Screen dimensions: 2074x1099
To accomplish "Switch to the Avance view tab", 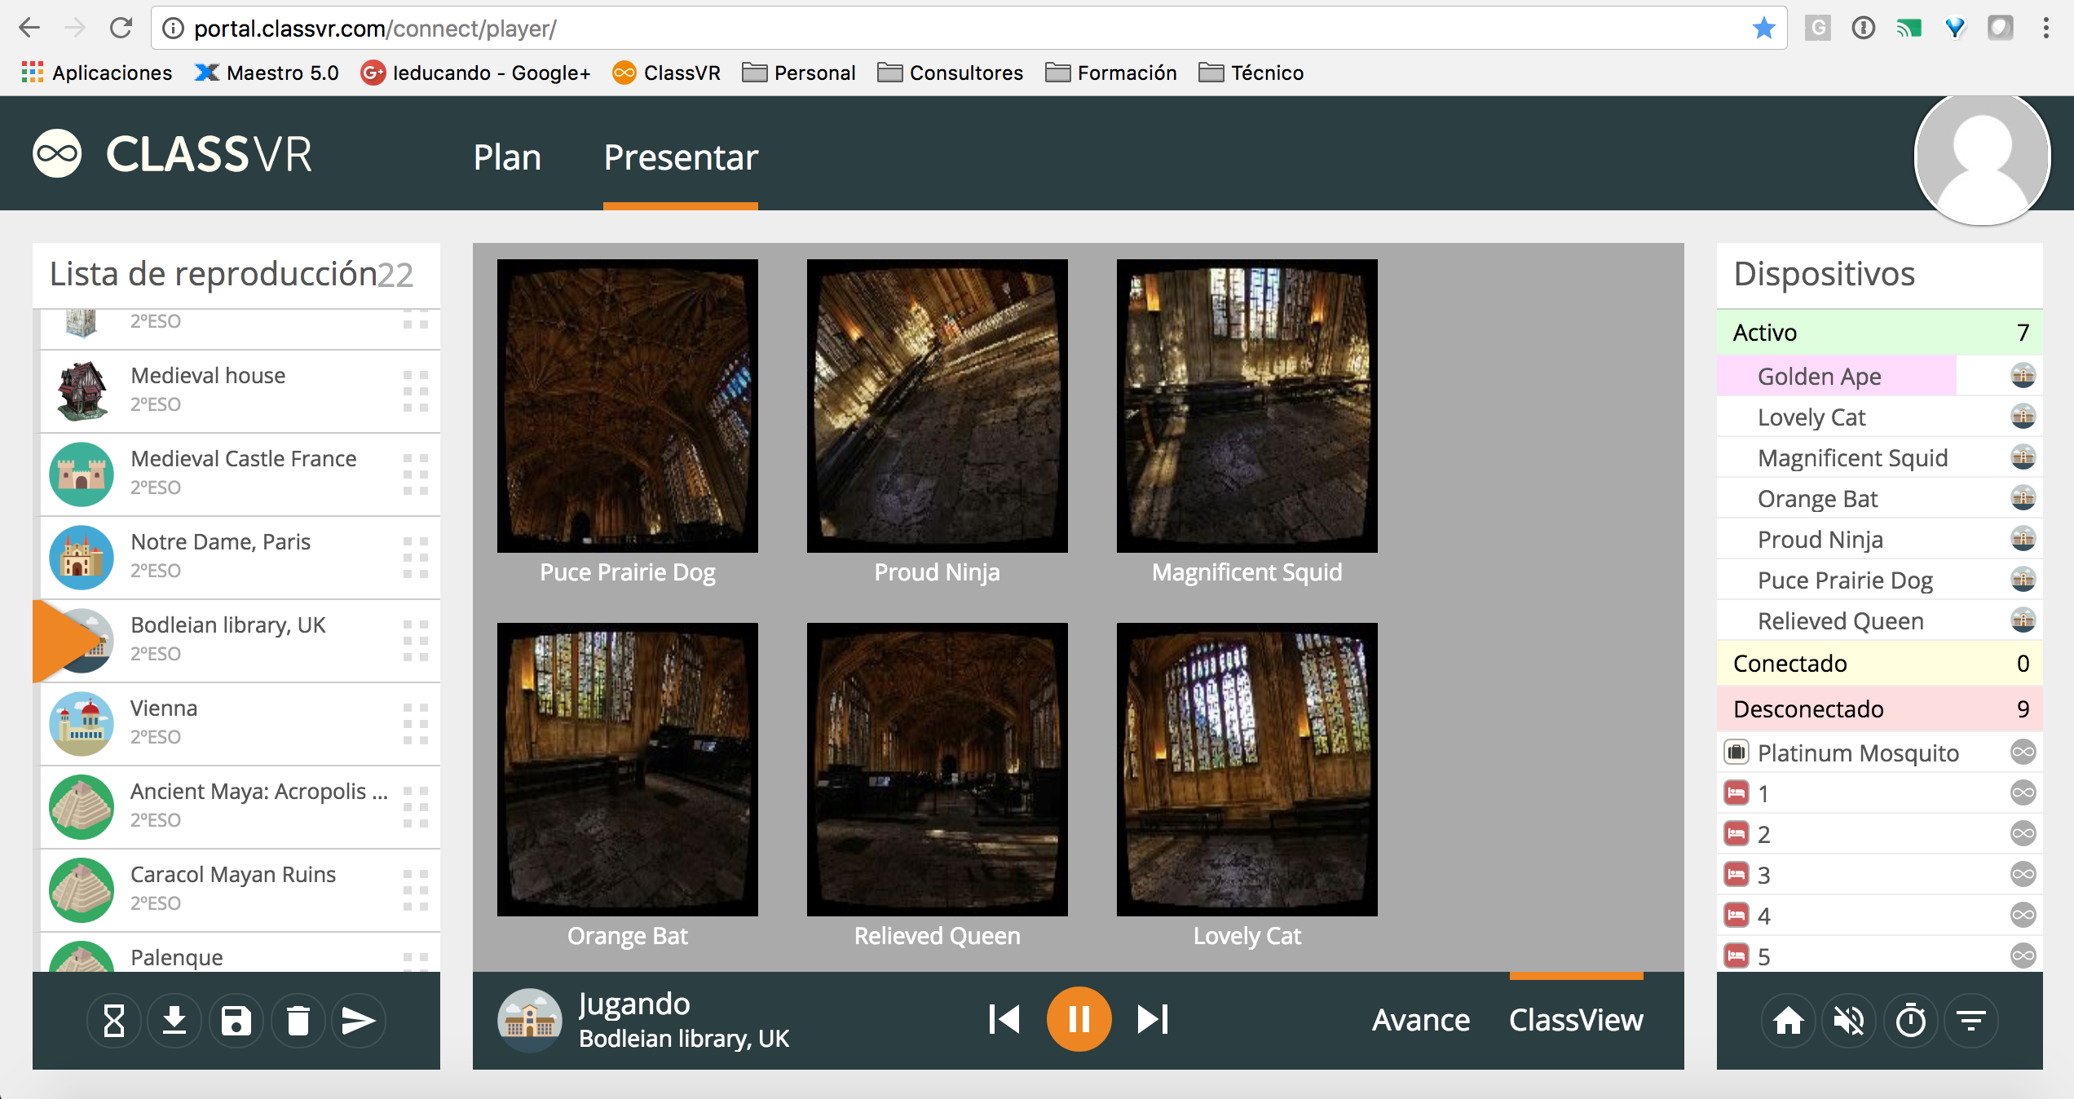I will click(x=1421, y=1020).
